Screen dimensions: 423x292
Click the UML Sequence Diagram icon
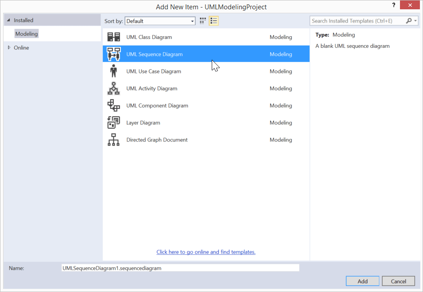pyautogui.click(x=113, y=54)
